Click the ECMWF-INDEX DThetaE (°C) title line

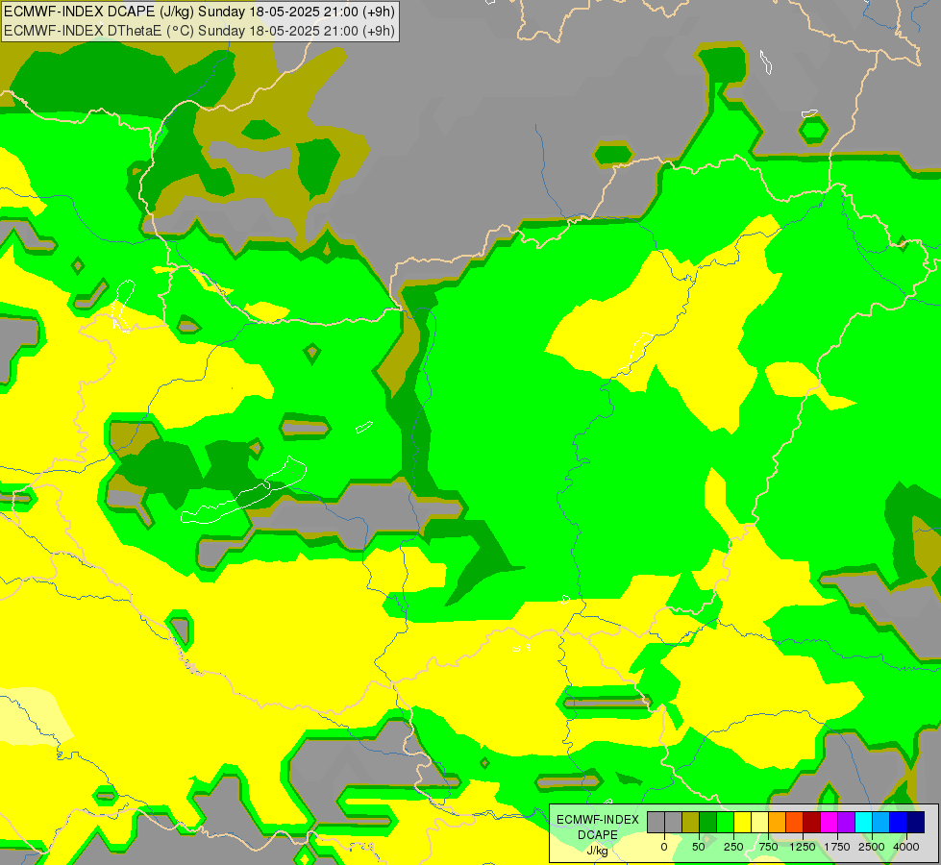click(x=199, y=31)
